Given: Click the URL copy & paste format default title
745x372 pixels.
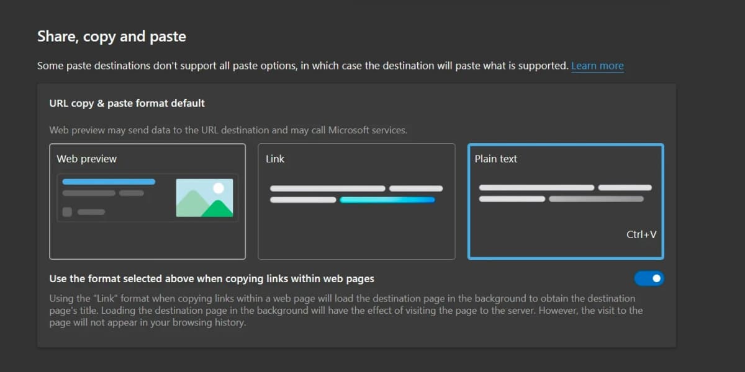Looking at the screenshot, I should click(127, 103).
